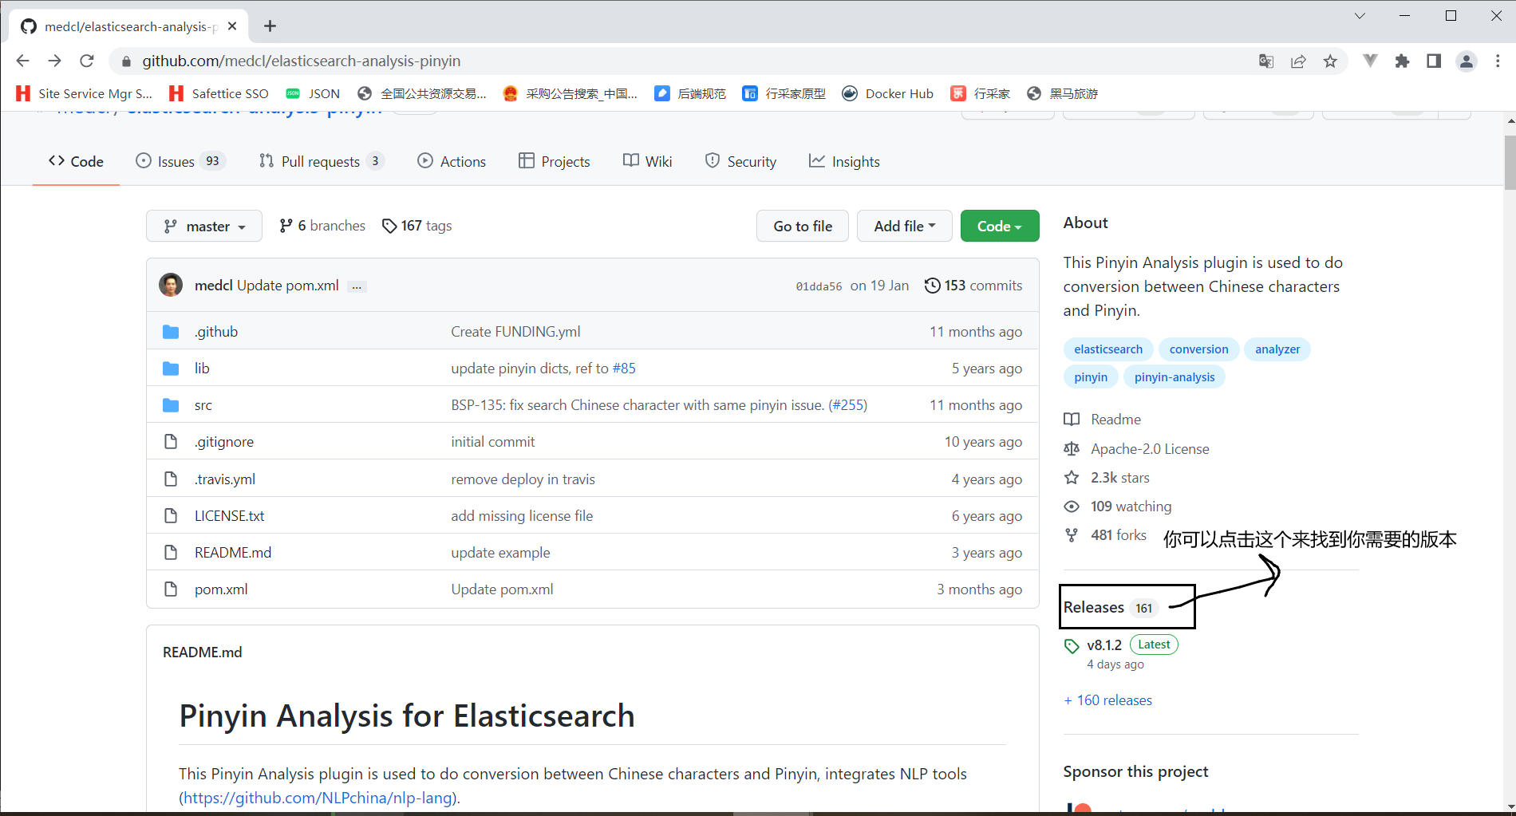Click the Go to file button
This screenshot has width=1516, height=816.
point(803,226)
